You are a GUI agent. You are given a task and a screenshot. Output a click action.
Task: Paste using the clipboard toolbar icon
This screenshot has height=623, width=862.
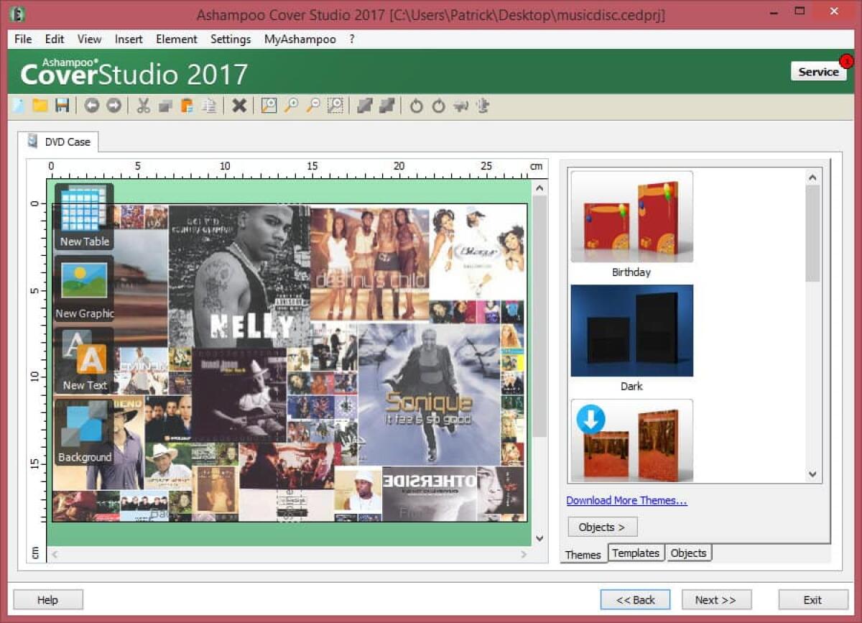[x=187, y=106]
